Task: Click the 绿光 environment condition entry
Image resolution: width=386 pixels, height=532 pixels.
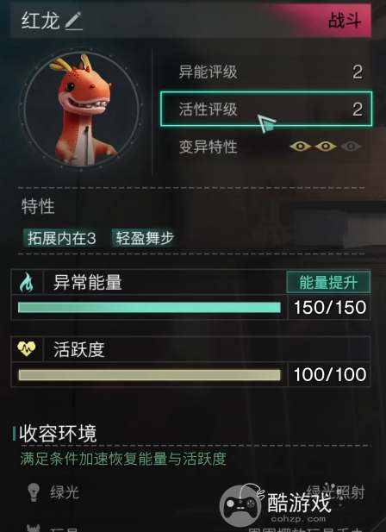Action: pyautogui.click(x=65, y=492)
